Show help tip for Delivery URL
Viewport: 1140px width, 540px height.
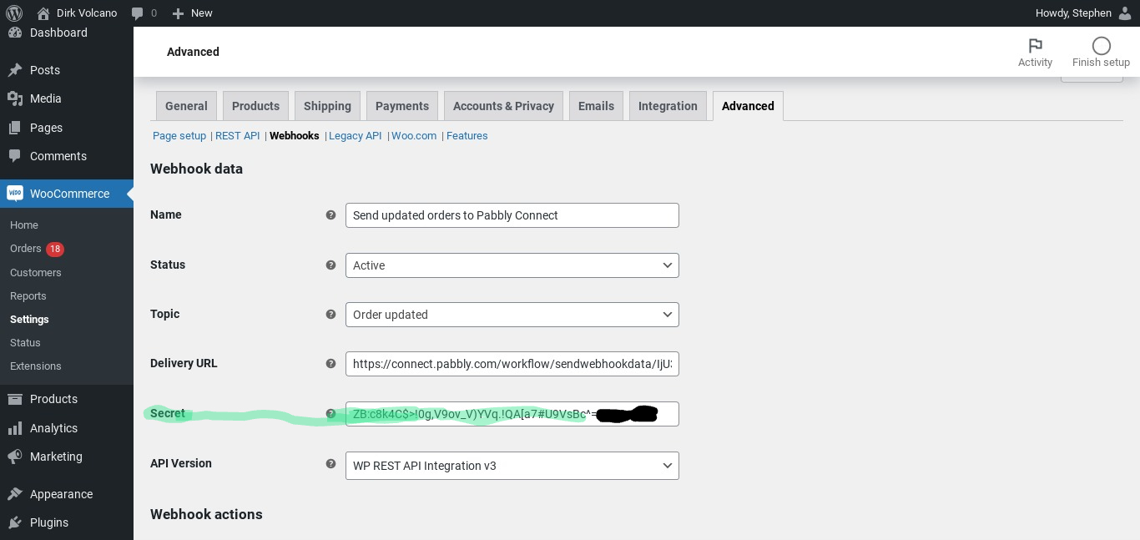pyautogui.click(x=330, y=364)
